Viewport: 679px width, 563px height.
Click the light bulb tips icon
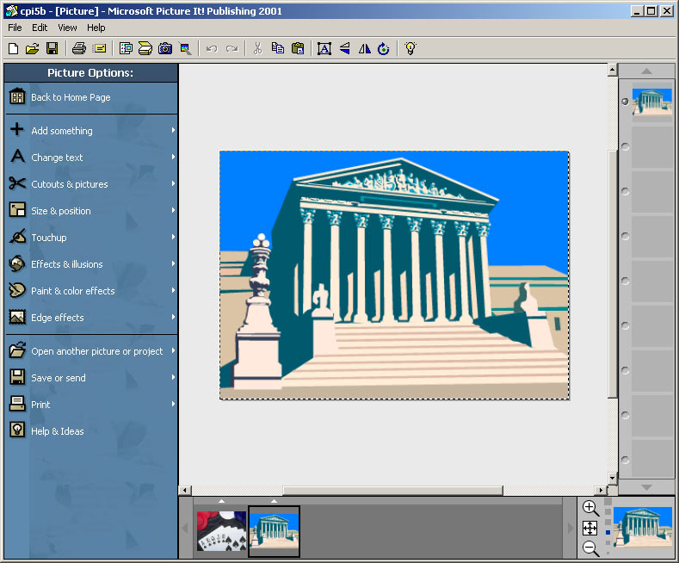(x=410, y=48)
